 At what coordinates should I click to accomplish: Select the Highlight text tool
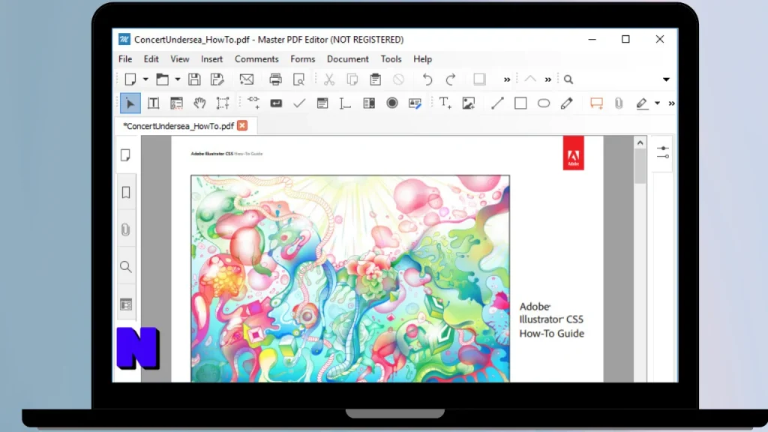pos(642,103)
